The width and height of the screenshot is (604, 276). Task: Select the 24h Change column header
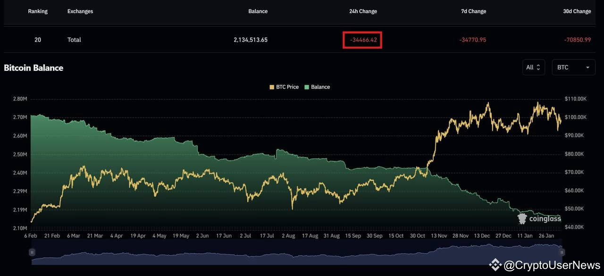pos(363,11)
